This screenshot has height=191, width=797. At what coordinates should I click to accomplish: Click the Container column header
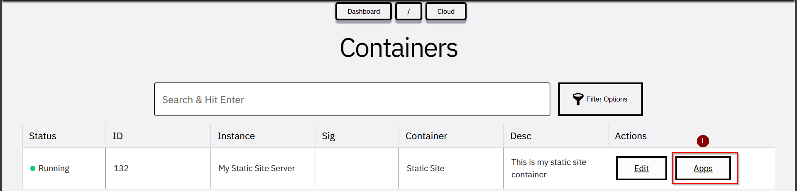(426, 136)
